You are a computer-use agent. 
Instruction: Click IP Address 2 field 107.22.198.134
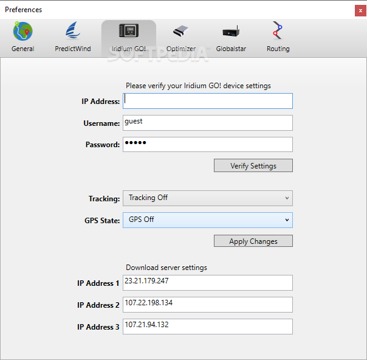point(208,305)
